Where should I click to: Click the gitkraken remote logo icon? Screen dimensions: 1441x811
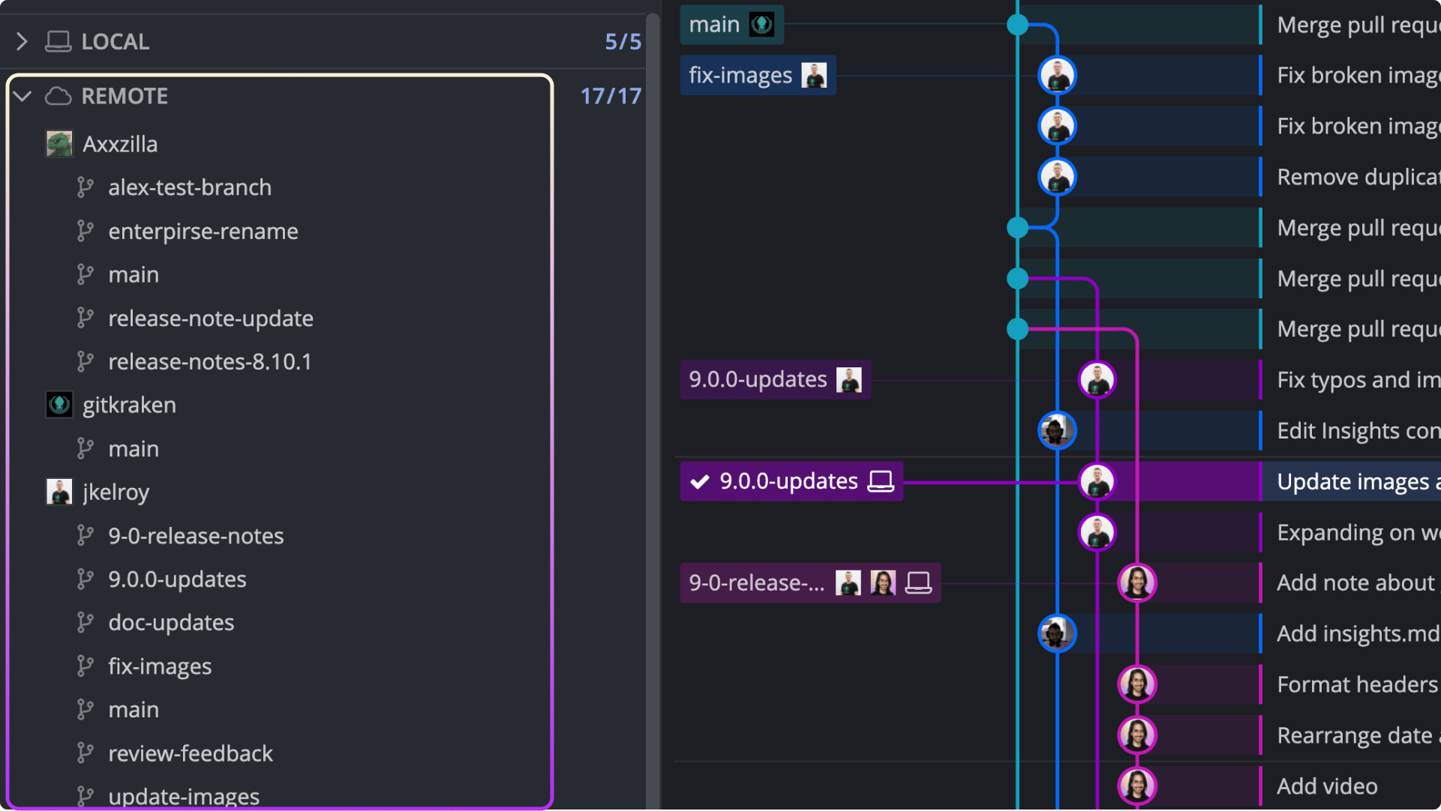pos(59,405)
